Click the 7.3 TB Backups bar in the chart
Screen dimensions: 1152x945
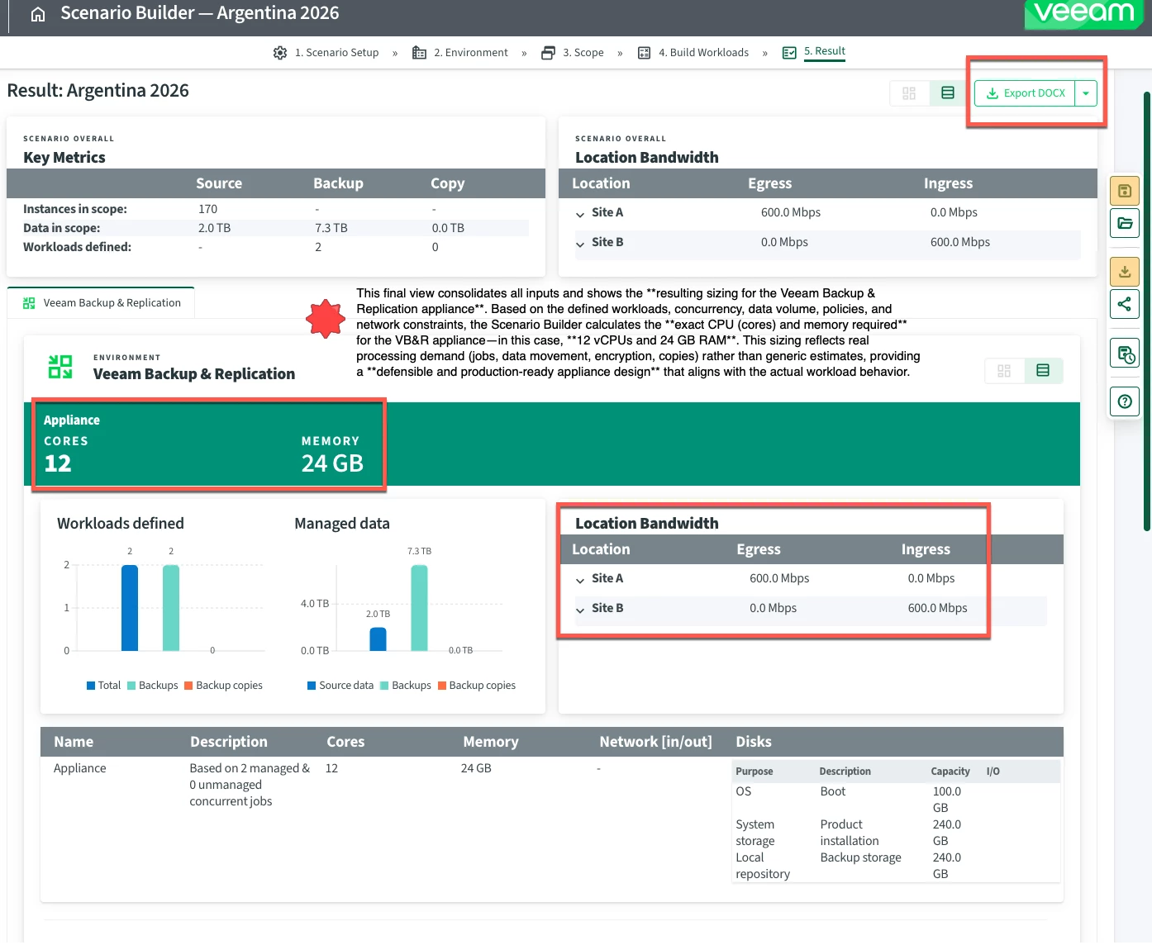click(x=419, y=608)
